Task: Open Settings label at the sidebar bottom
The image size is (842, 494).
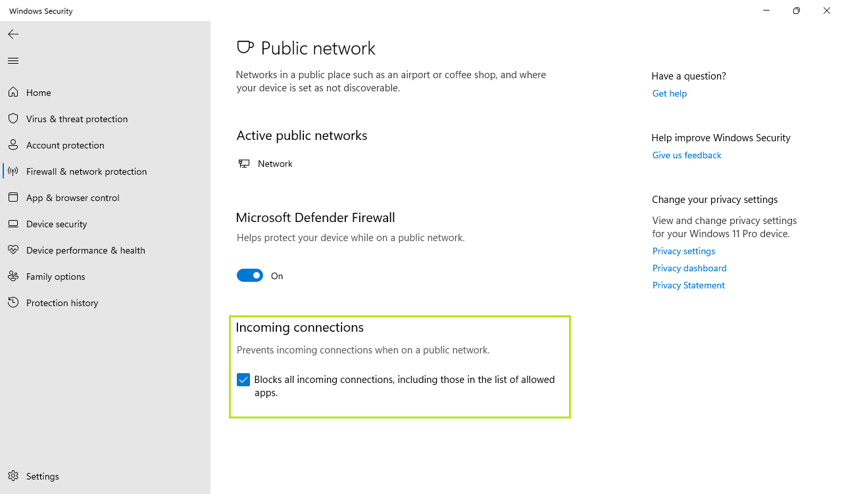Action: click(x=43, y=476)
